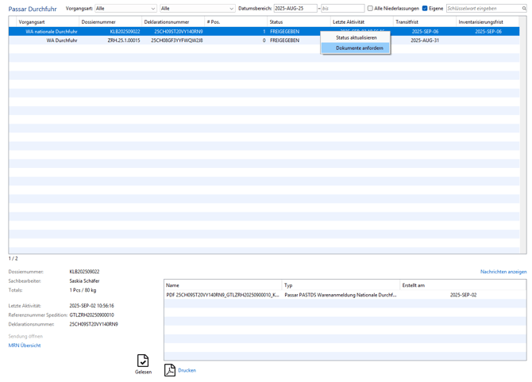Click dossier number ZRH.25.1.00015
This screenshot has width=532, height=382.
coord(124,40)
